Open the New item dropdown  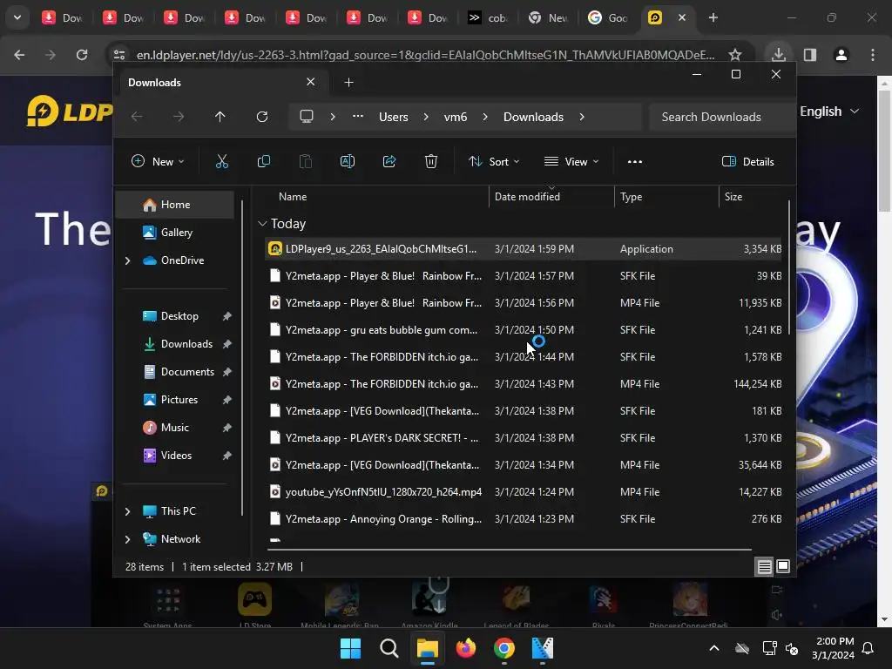(159, 161)
